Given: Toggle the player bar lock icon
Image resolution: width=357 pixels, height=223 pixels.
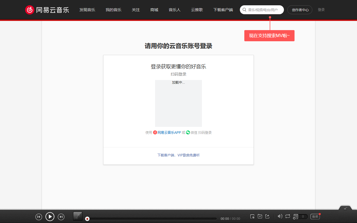Looking at the screenshot, I should click(x=346, y=208).
